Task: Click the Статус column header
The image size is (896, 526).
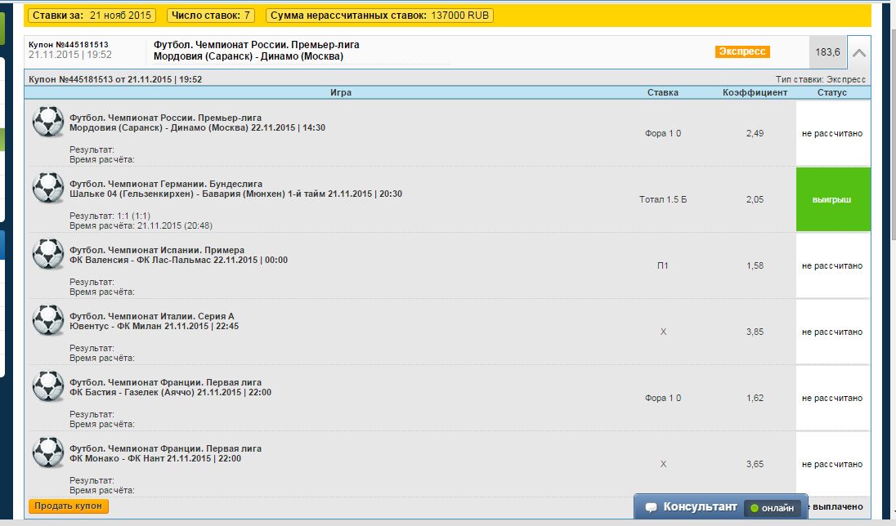Action: pyautogui.click(x=832, y=92)
